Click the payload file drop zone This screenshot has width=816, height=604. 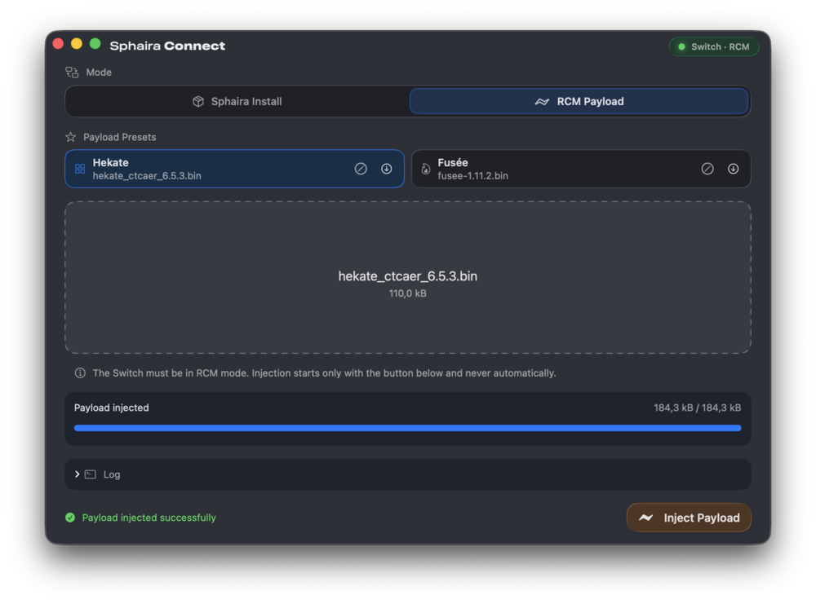pos(408,278)
